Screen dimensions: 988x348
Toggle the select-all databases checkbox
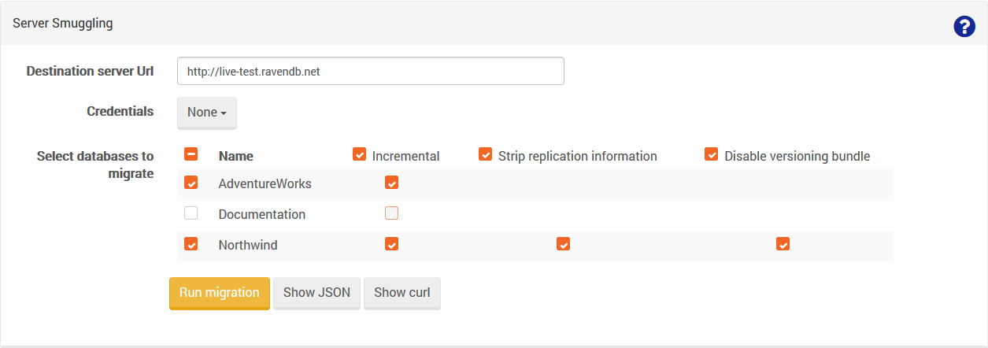pos(191,154)
